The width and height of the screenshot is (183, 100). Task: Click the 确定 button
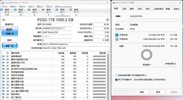[x=142, y=92]
